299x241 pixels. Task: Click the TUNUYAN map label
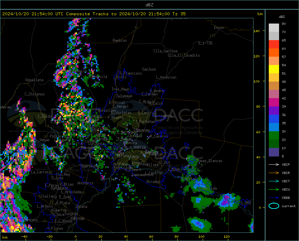(x=77, y=219)
